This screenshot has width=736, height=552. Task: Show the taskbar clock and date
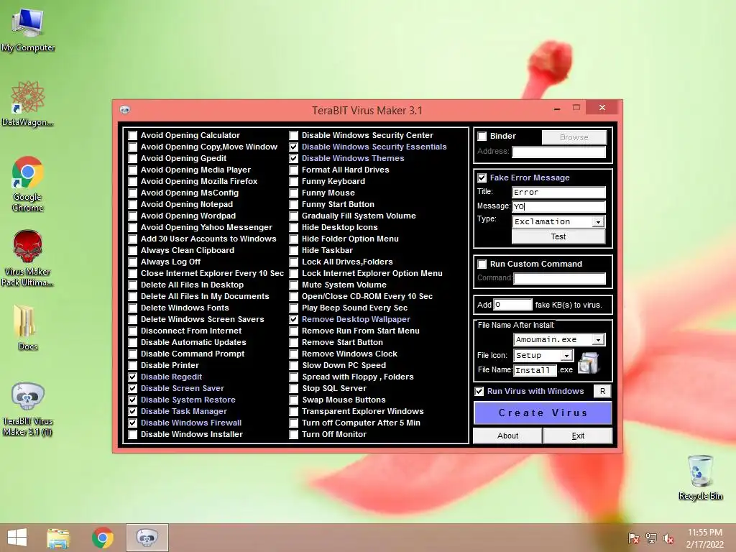tap(704, 538)
